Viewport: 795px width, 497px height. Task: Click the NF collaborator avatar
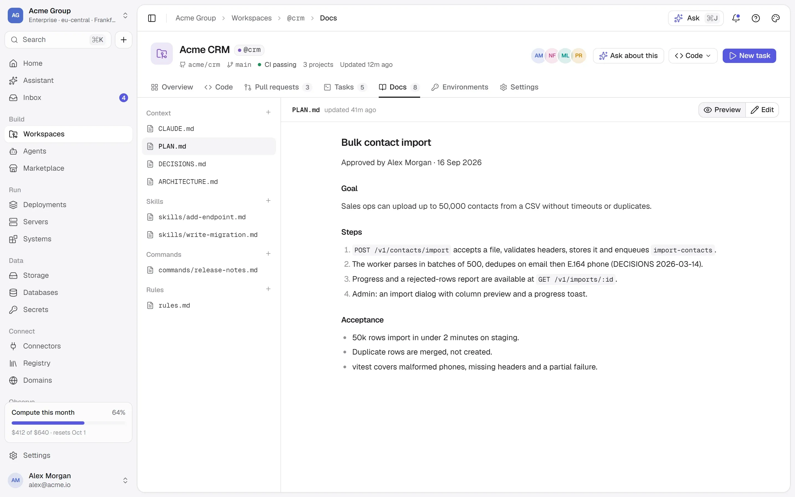pyautogui.click(x=552, y=55)
